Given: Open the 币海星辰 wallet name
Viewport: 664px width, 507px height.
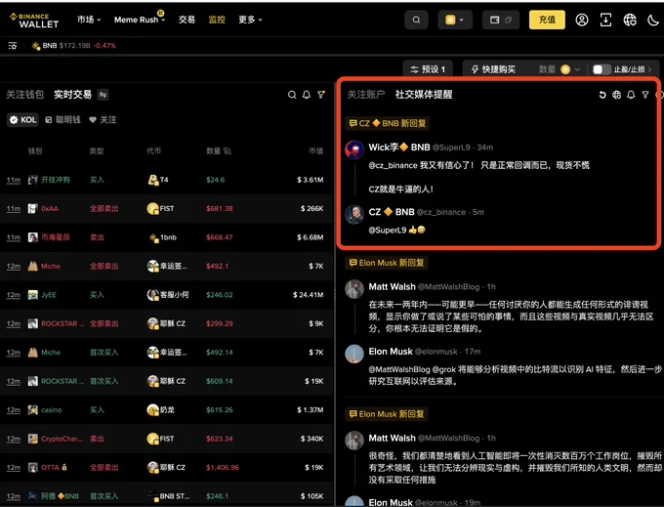Looking at the screenshot, I should click(x=56, y=237).
